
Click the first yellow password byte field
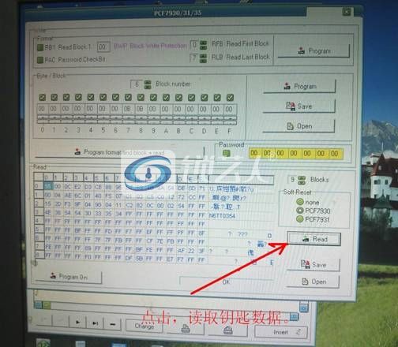(x=254, y=153)
